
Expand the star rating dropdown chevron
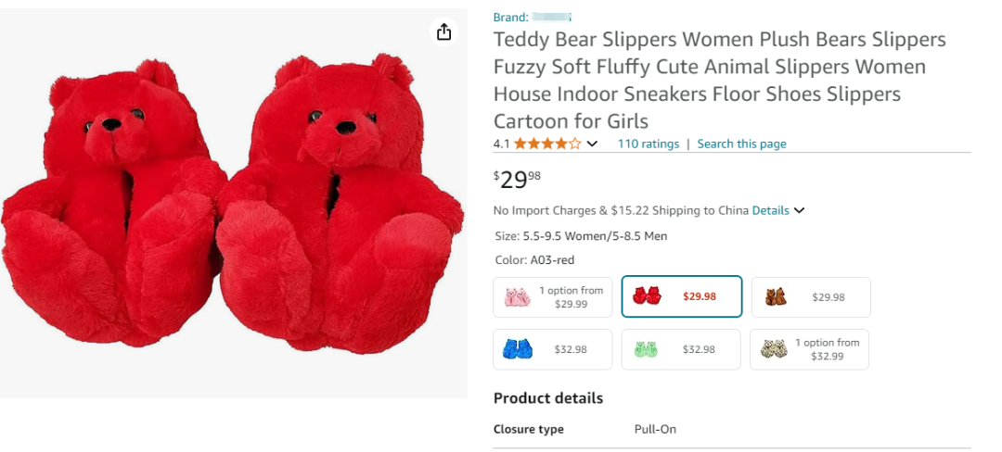point(592,144)
